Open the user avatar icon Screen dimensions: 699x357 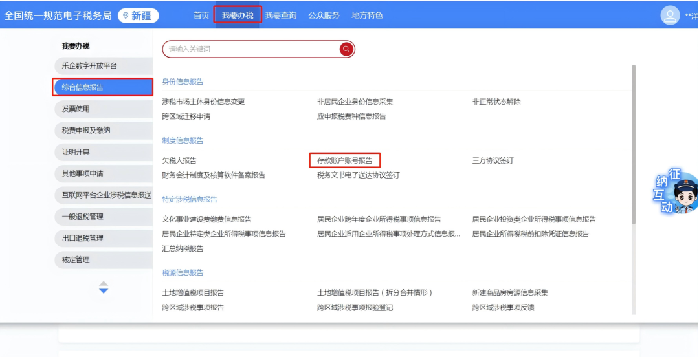(x=670, y=15)
